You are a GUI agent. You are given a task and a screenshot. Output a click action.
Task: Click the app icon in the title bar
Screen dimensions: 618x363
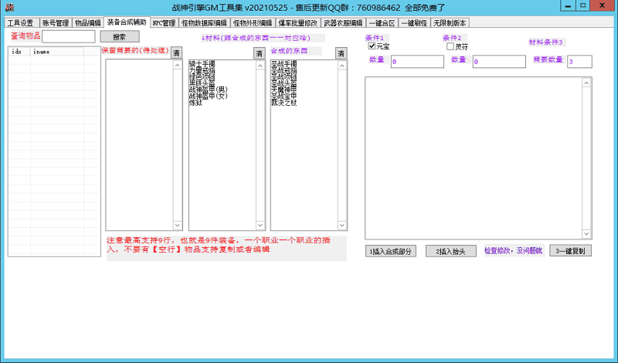click(x=9, y=7)
